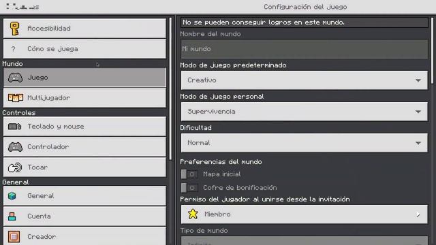Select the Juego tab
436x245 pixels.
[84, 78]
